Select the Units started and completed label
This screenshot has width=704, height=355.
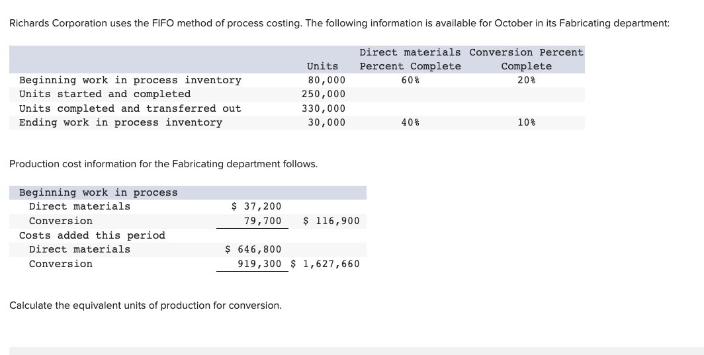click(105, 94)
